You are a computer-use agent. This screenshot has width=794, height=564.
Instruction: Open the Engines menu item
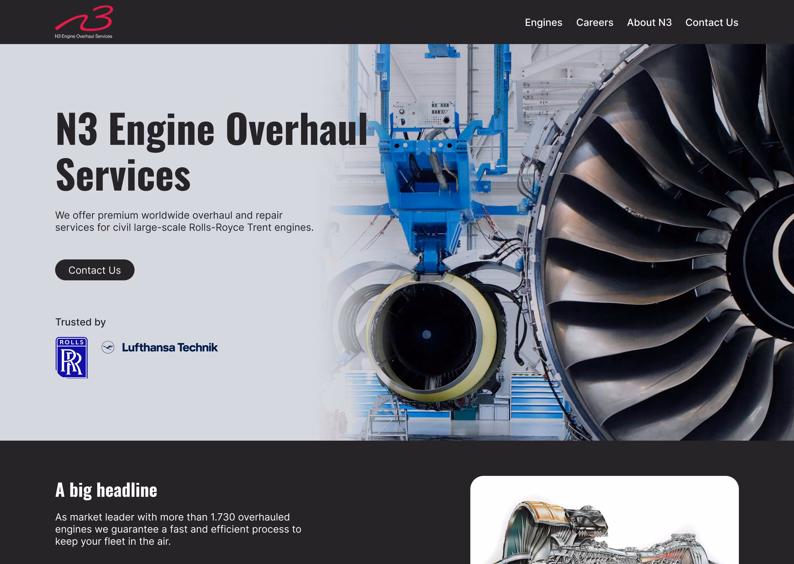[x=543, y=22]
